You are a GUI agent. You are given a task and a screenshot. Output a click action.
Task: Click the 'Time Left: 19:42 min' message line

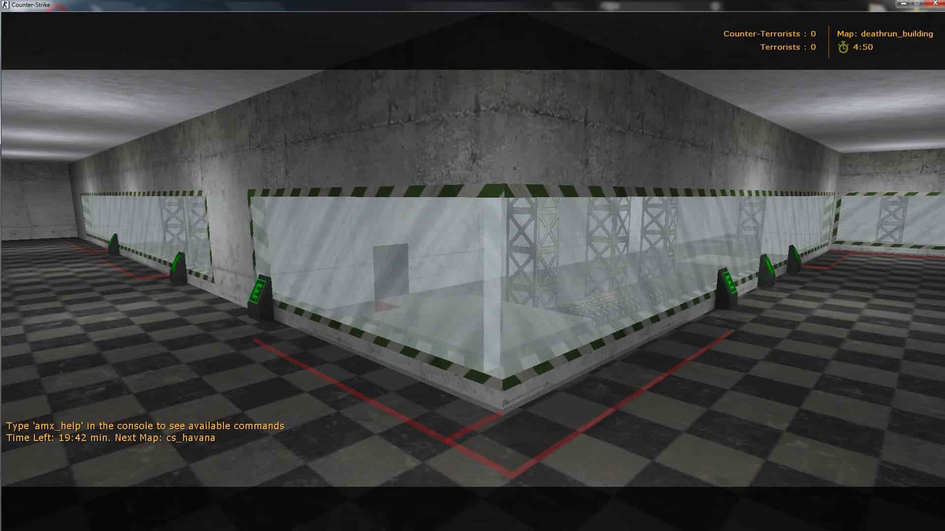click(111, 438)
